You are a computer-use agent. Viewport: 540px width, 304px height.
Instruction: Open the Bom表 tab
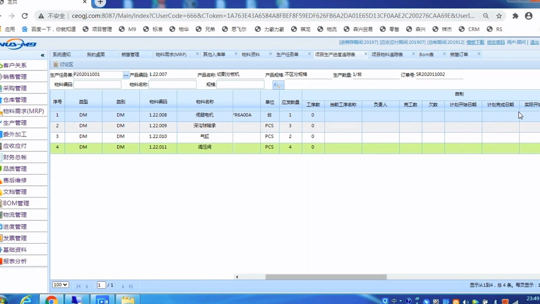coord(427,54)
